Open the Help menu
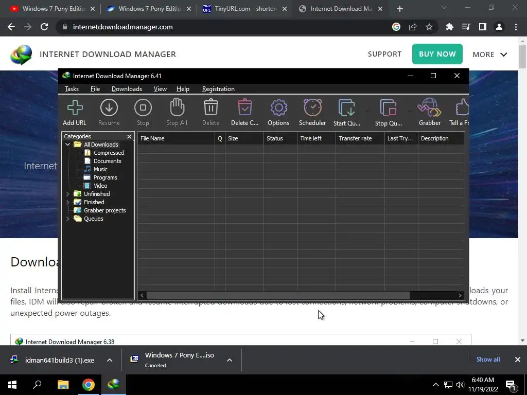The height and width of the screenshot is (395, 527). tap(183, 89)
